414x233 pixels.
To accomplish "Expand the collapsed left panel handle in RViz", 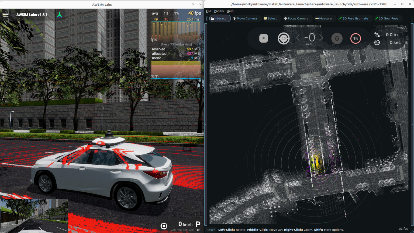I will [x=206, y=124].
